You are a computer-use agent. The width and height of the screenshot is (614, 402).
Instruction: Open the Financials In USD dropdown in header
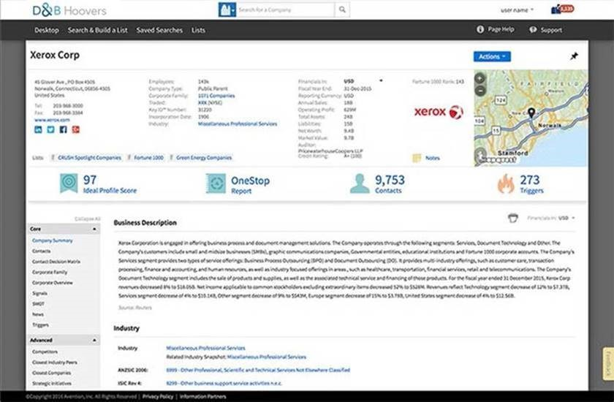[x=363, y=81]
